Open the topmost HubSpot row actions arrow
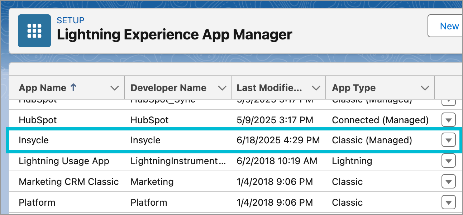The height and width of the screenshot is (215, 463). click(449, 101)
